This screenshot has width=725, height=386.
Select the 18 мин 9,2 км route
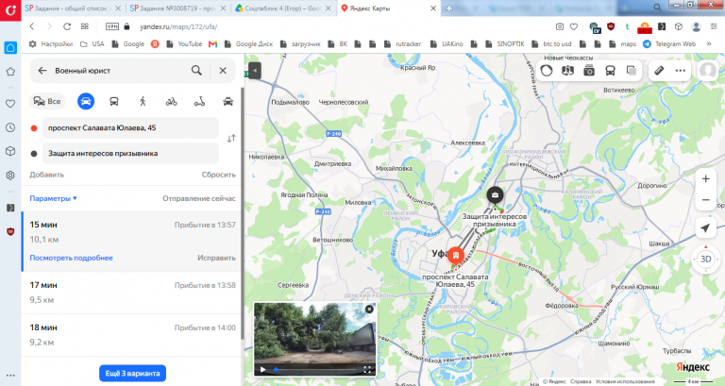132,335
